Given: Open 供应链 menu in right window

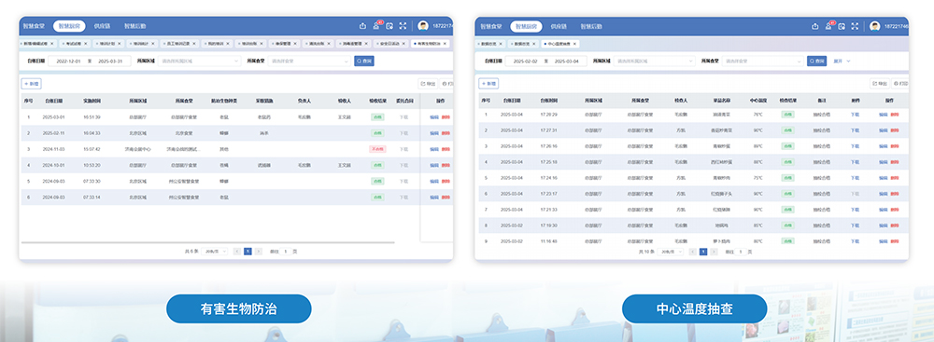Looking at the screenshot, I should (x=559, y=27).
